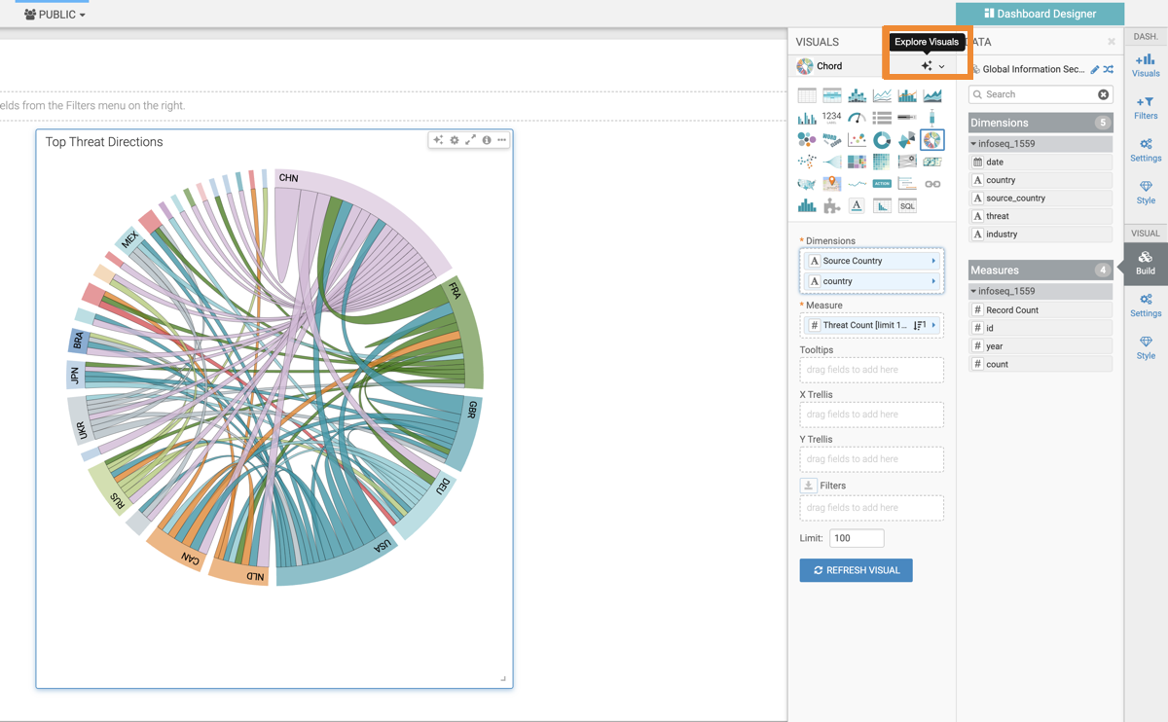Select the Table visual type icon
The image size is (1168, 722).
(807, 95)
